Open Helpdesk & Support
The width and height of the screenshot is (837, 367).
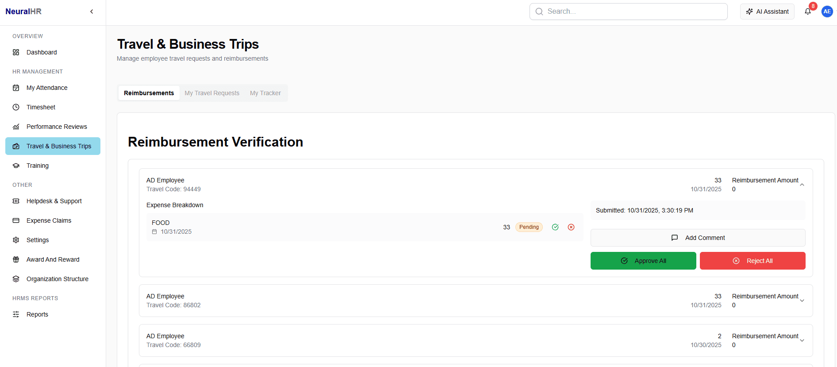click(53, 201)
